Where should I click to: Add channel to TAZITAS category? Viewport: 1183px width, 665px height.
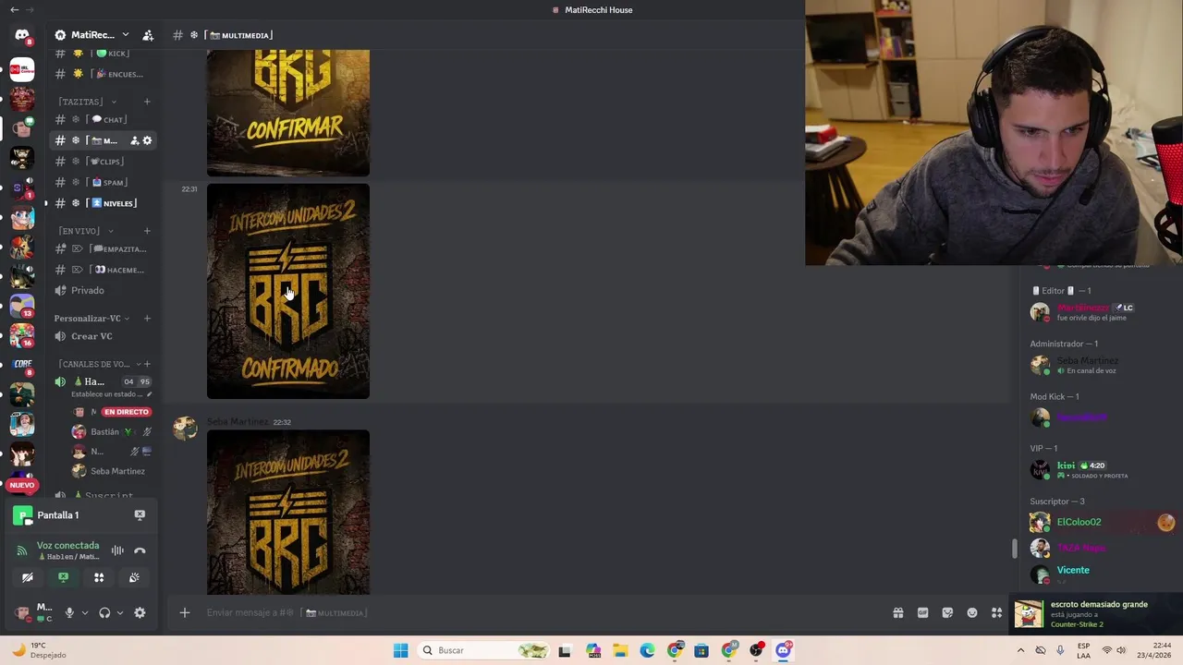[147, 102]
